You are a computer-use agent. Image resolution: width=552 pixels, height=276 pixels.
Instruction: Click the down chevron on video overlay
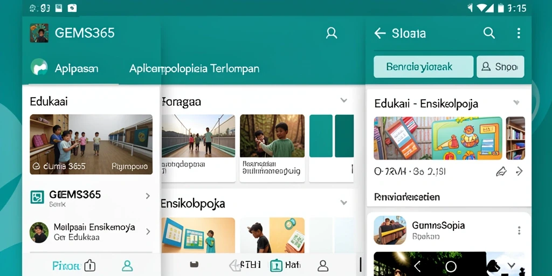pyautogui.click(x=512, y=265)
